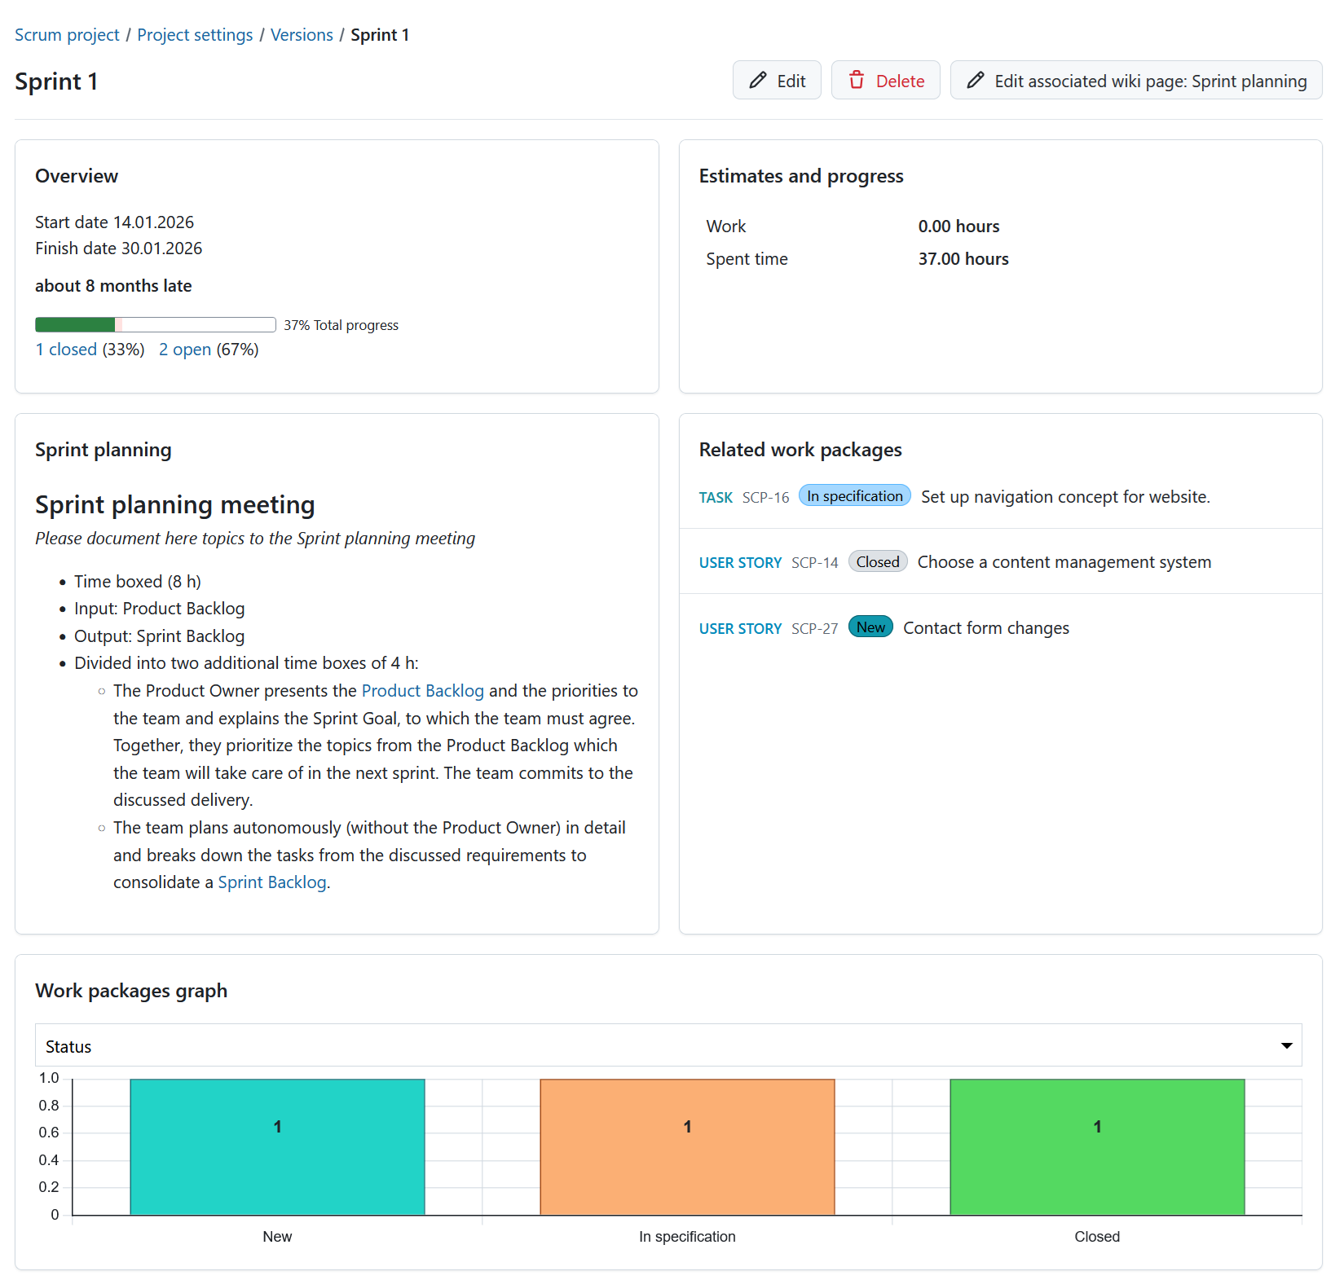Viewport: 1335px width, 1280px height.
Task: Click the 'Input: Product Backlog' bullet
Action: (x=160, y=609)
